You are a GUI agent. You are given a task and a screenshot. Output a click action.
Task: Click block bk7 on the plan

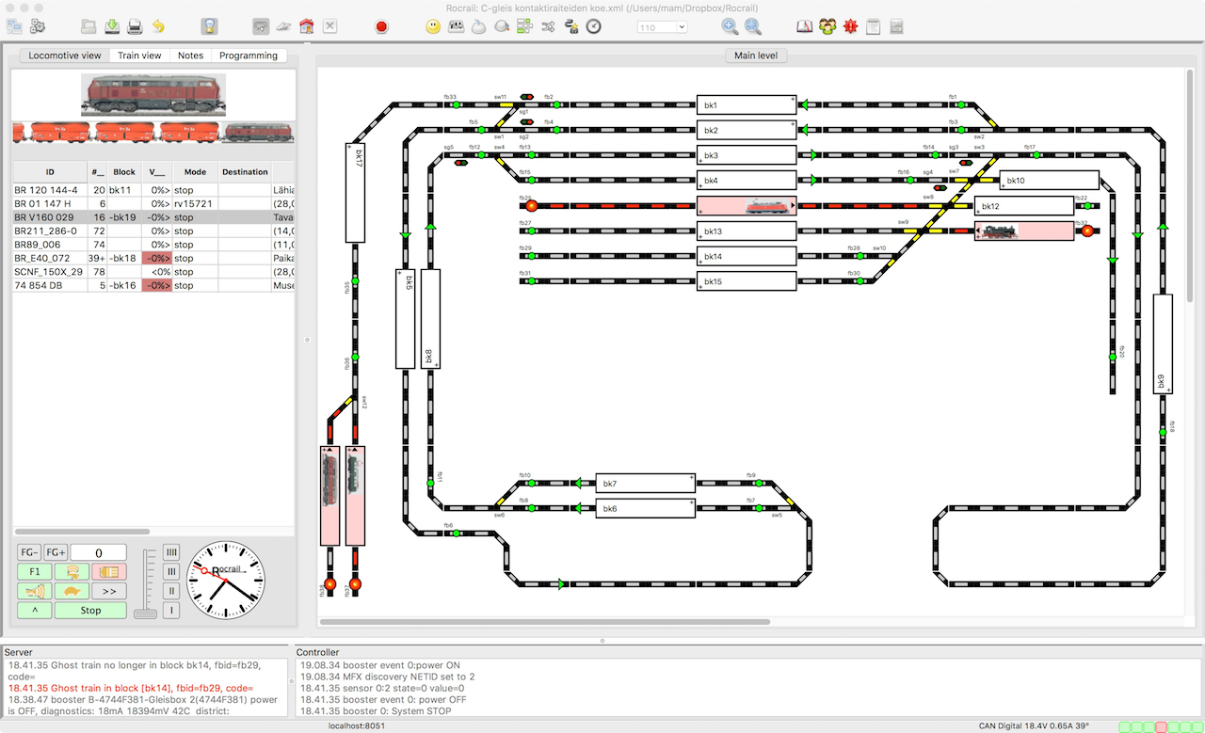point(646,484)
